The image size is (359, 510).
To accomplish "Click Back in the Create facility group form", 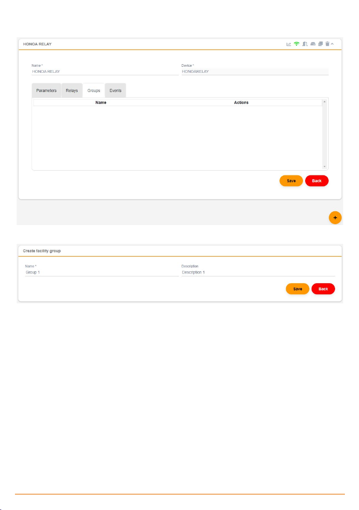I will pyautogui.click(x=323, y=289).
